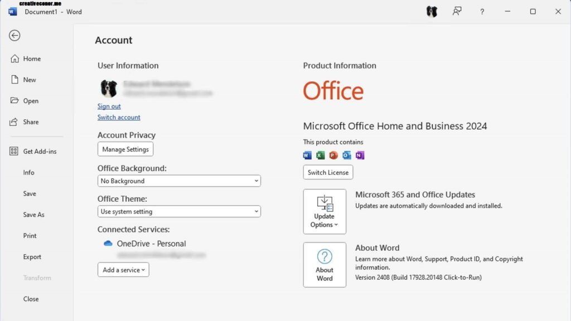Click the Word logo in title bar
Image resolution: width=571 pixels, height=321 pixels.
click(12, 12)
